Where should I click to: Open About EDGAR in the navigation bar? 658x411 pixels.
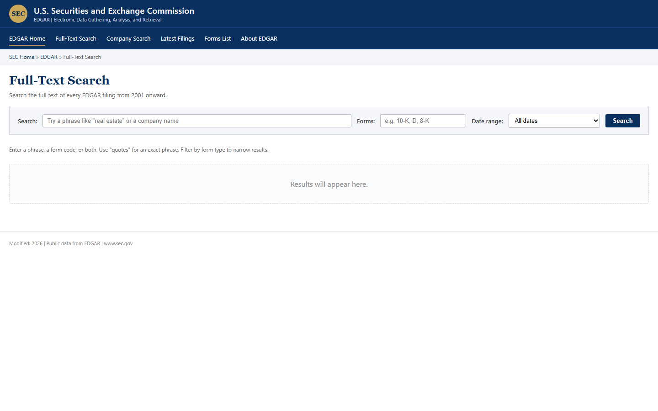coord(259,39)
